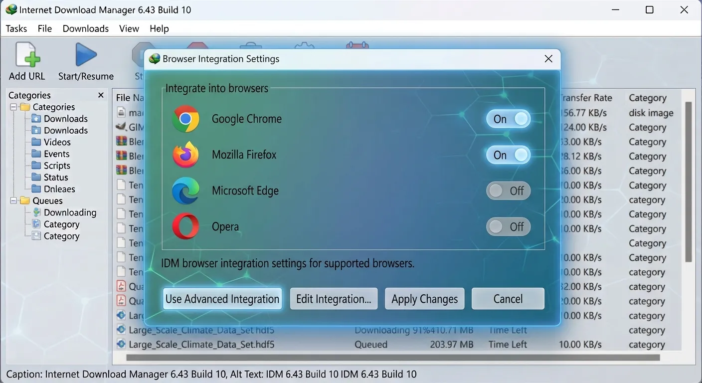Click the status bar caption text
Screen dimensions: 702x383
point(211,374)
